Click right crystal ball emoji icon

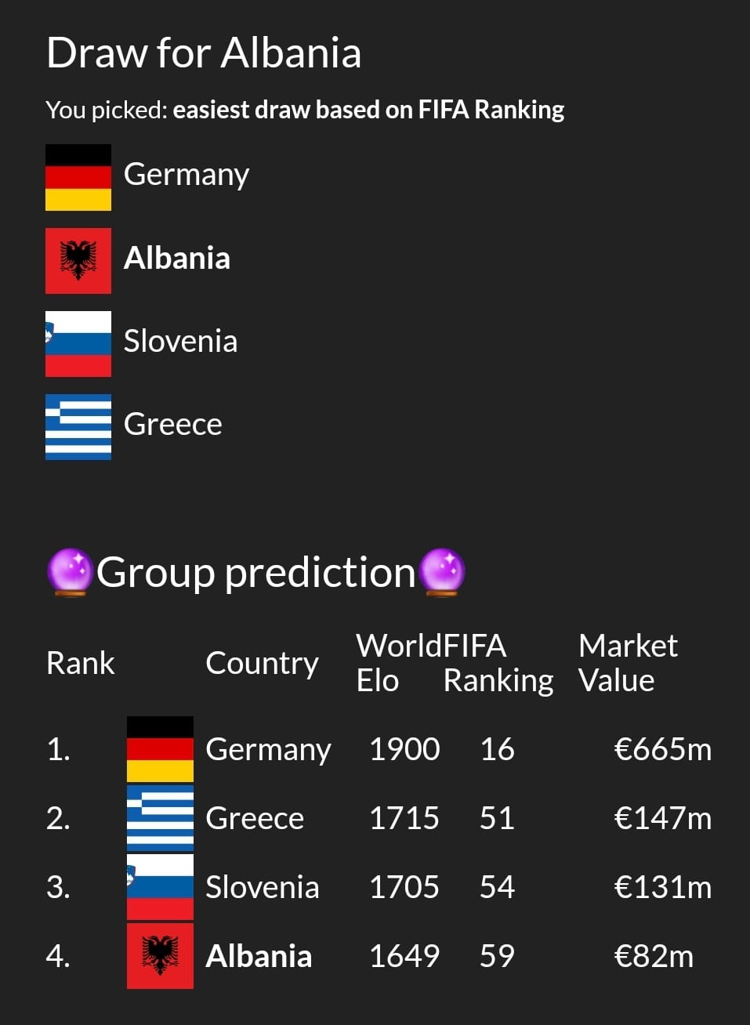(443, 572)
